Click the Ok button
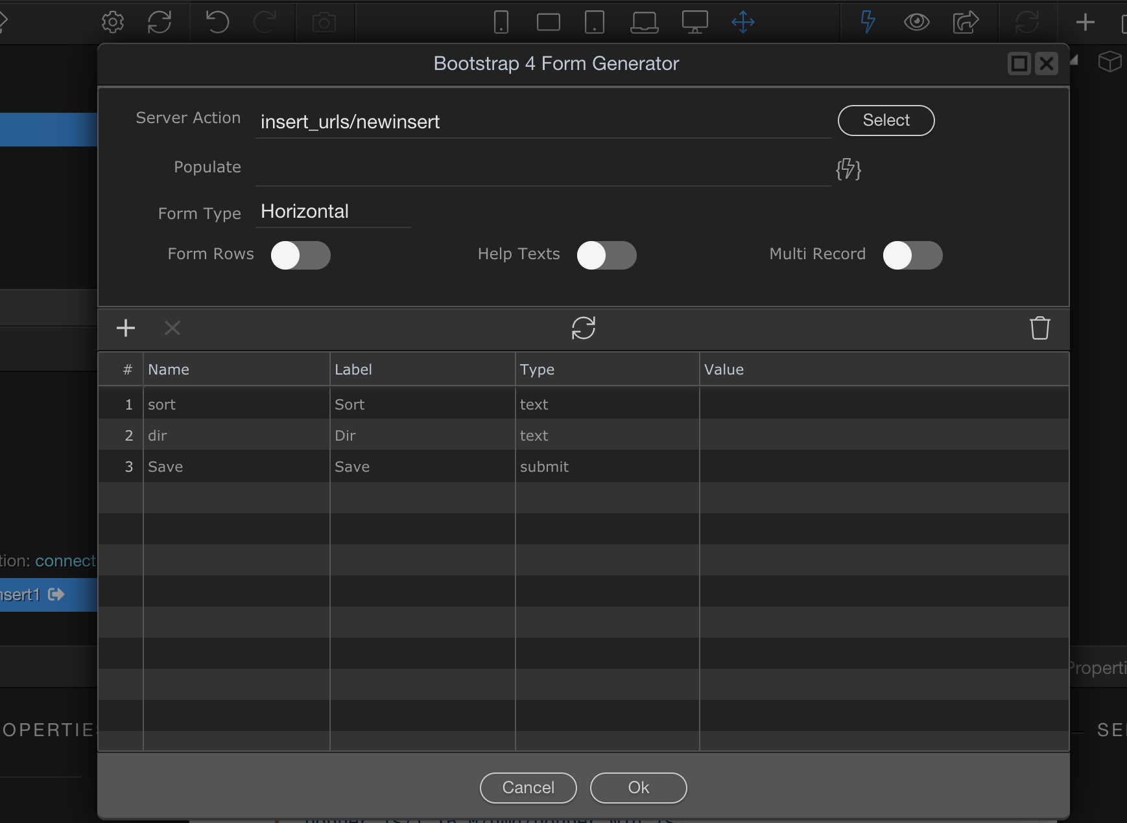The image size is (1127, 823). click(638, 787)
